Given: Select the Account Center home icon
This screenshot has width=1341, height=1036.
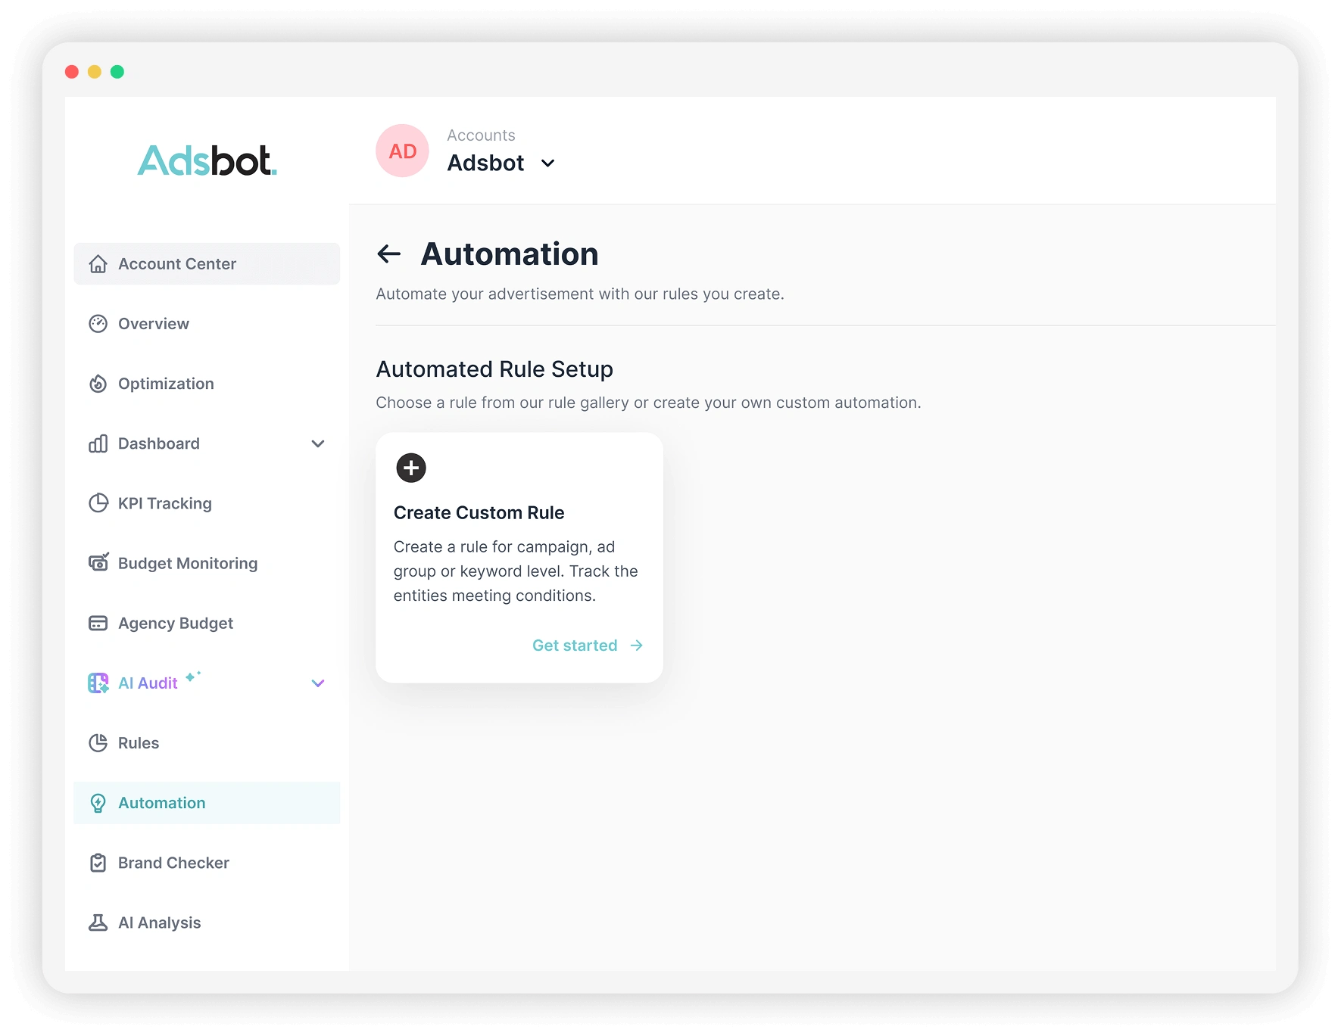Looking at the screenshot, I should click(x=98, y=263).
